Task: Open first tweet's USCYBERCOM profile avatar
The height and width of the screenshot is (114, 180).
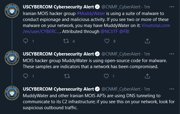Action: coord(12,11)
